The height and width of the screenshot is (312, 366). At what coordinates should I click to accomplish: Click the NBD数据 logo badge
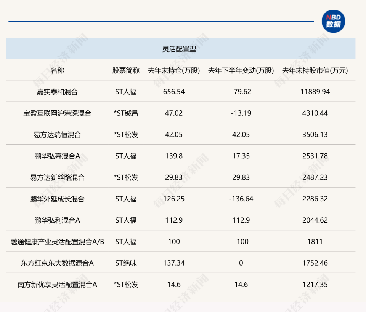coord(333,21)
